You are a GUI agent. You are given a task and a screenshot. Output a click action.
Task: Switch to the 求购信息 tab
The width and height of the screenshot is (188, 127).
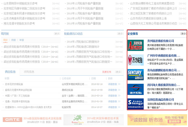point(29,72)
